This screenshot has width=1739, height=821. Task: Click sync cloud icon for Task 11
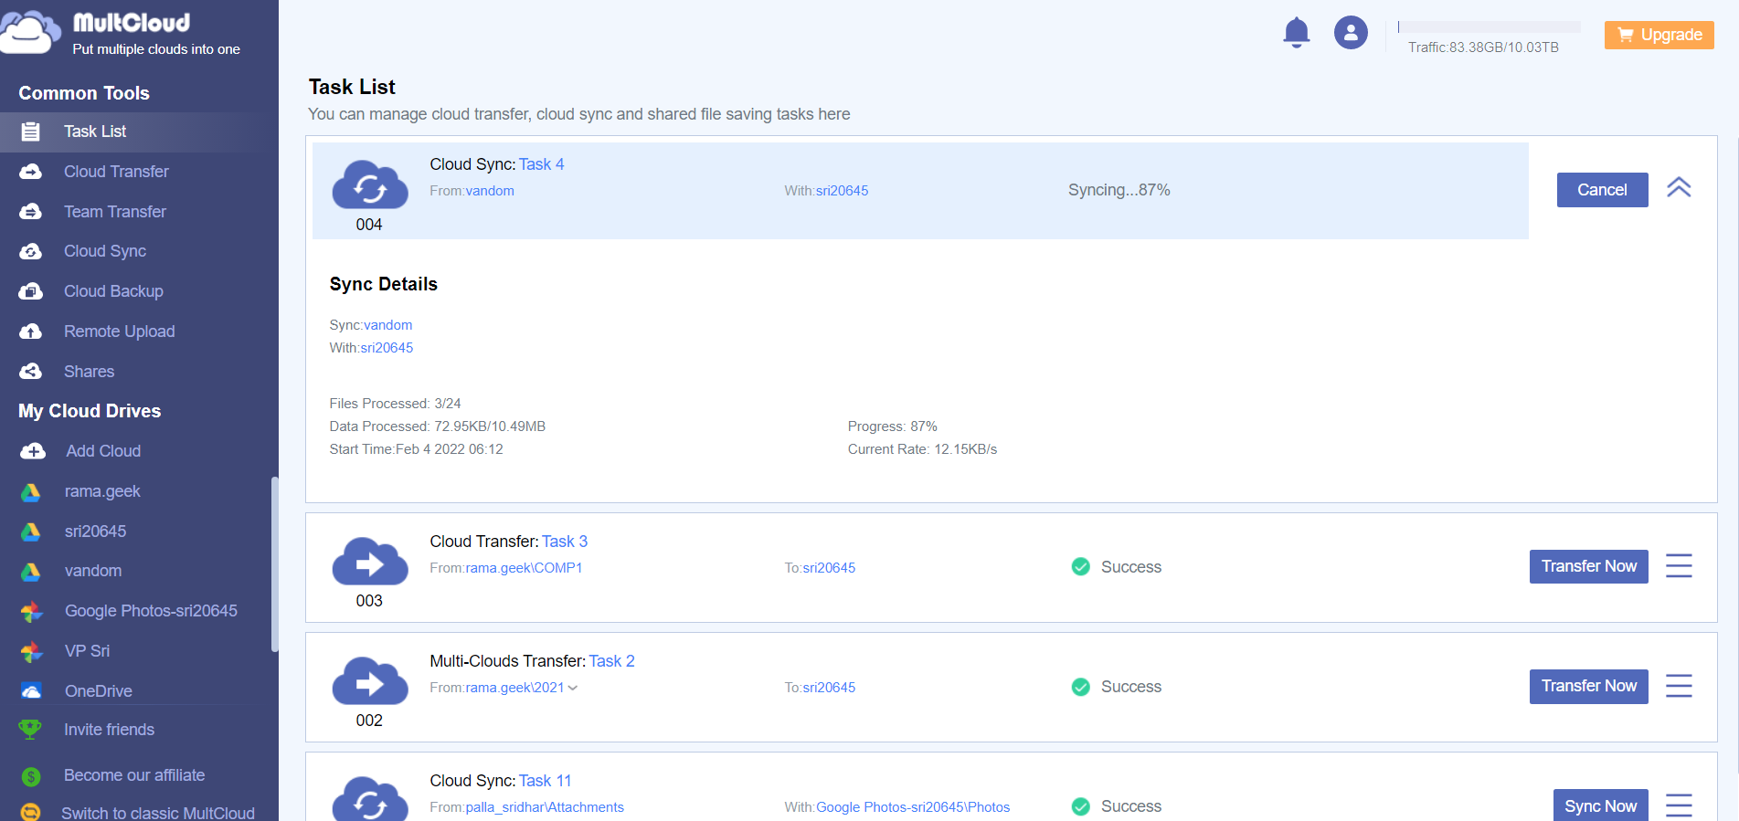(x=369, y=799)
